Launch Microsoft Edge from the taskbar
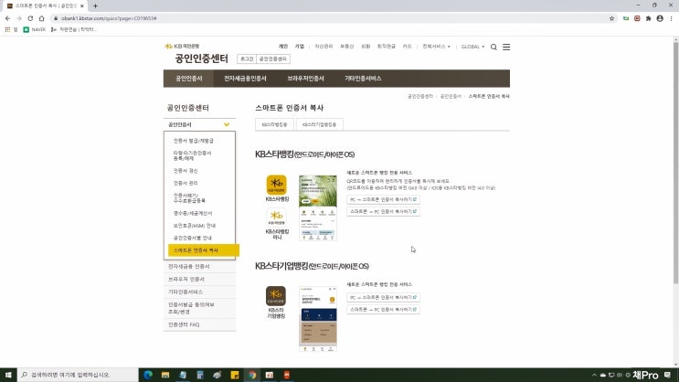 148,375
